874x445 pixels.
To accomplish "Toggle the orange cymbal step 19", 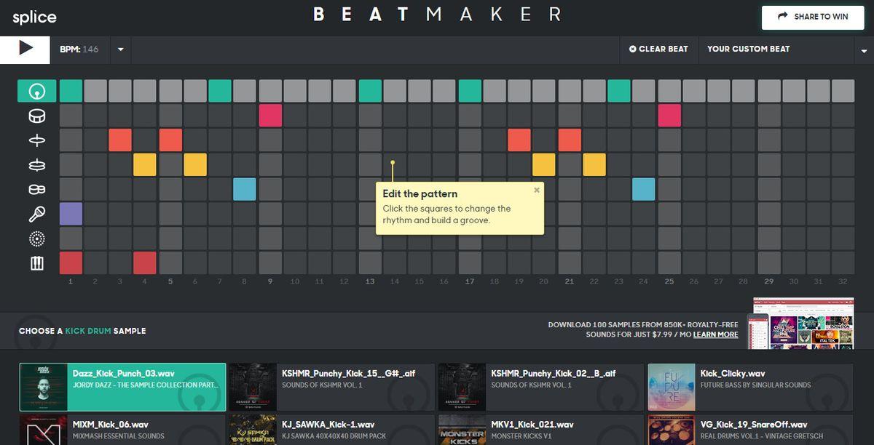I will (519, 140).
